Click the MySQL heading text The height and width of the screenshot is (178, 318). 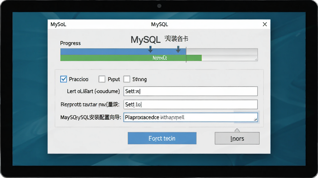tap(146, 40)
